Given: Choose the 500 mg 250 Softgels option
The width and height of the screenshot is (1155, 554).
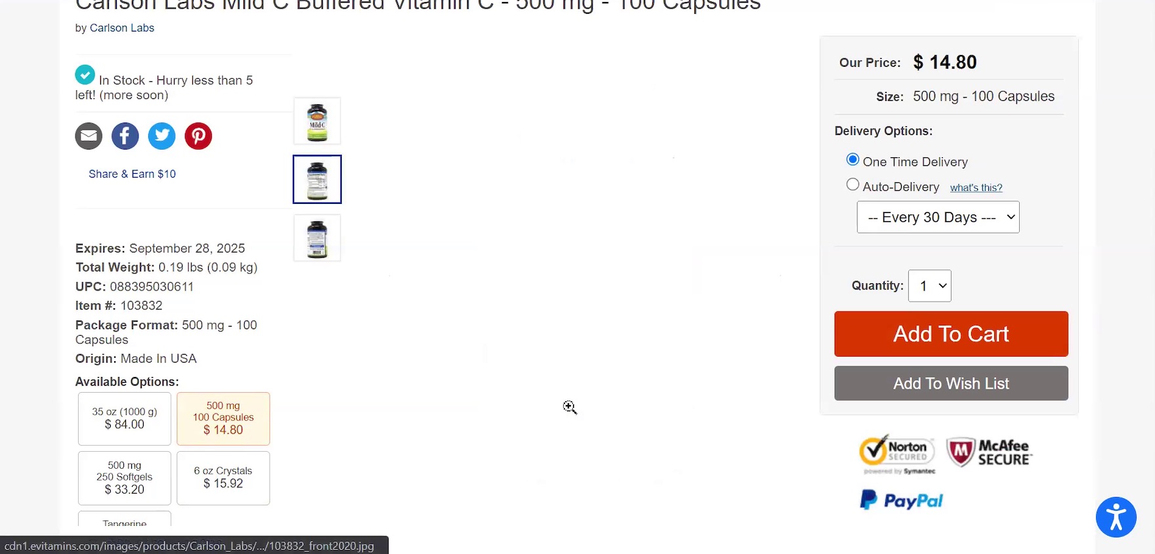Looking at the screenshot, I should pyautogui.click(x=125, y=478).
